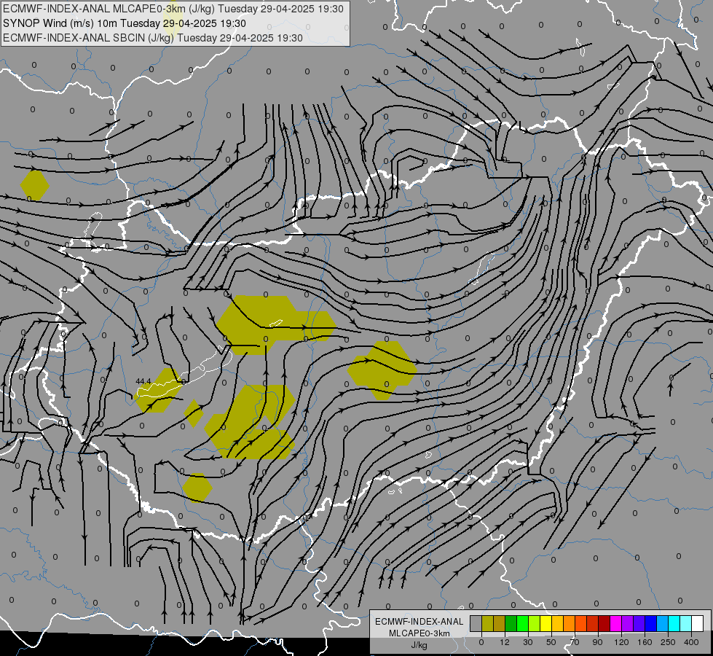Click the SBCIN title line at top
Image resolution: width=713 pixels, height=656 pixels.
[153, 38]
